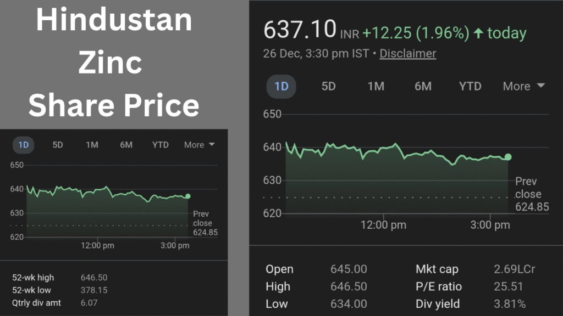Click the caret arrow beside More on left panel
Viewport: 563px width, 316px height.
click(x=212, y=145)
